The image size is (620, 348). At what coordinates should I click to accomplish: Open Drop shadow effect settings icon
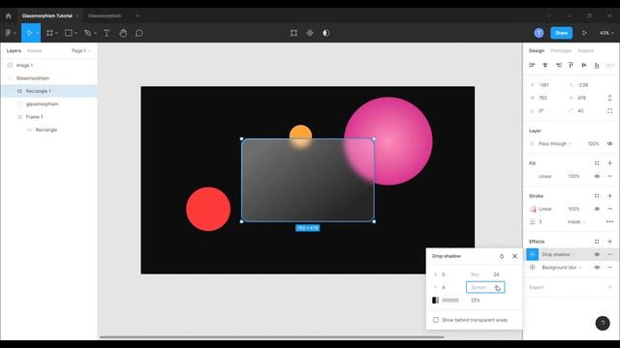click(532, 254)
